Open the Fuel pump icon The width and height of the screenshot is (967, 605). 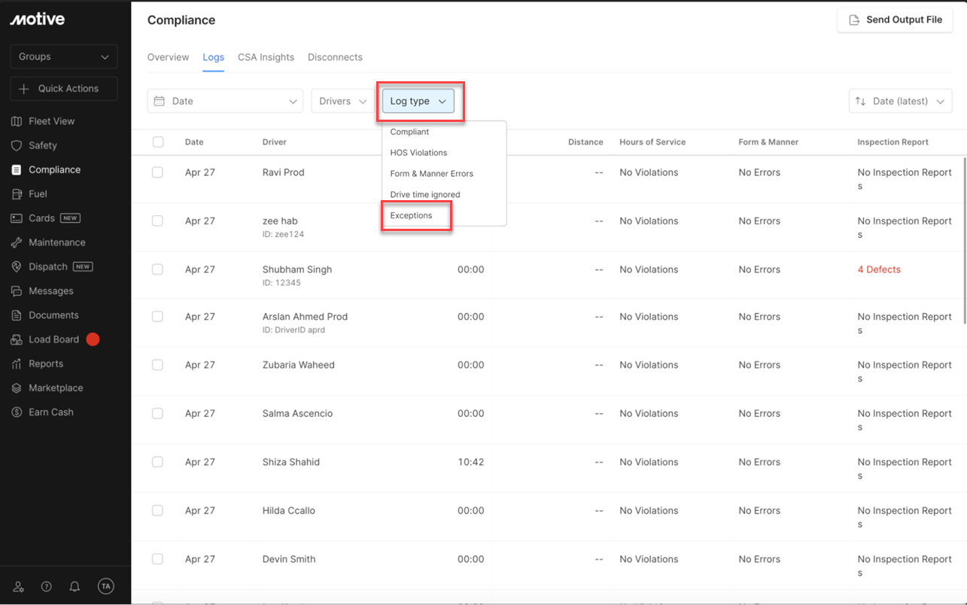17,194
